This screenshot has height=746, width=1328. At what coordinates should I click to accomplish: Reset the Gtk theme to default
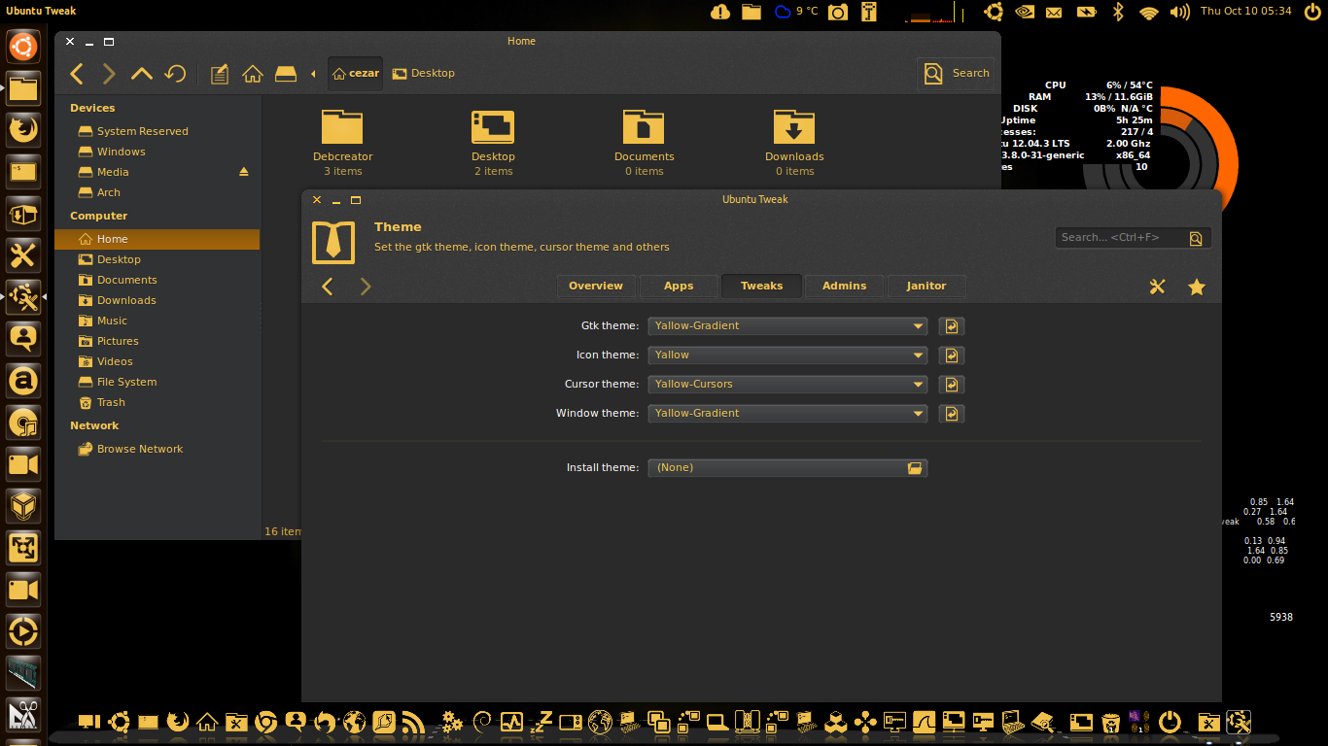click(952, 326)
